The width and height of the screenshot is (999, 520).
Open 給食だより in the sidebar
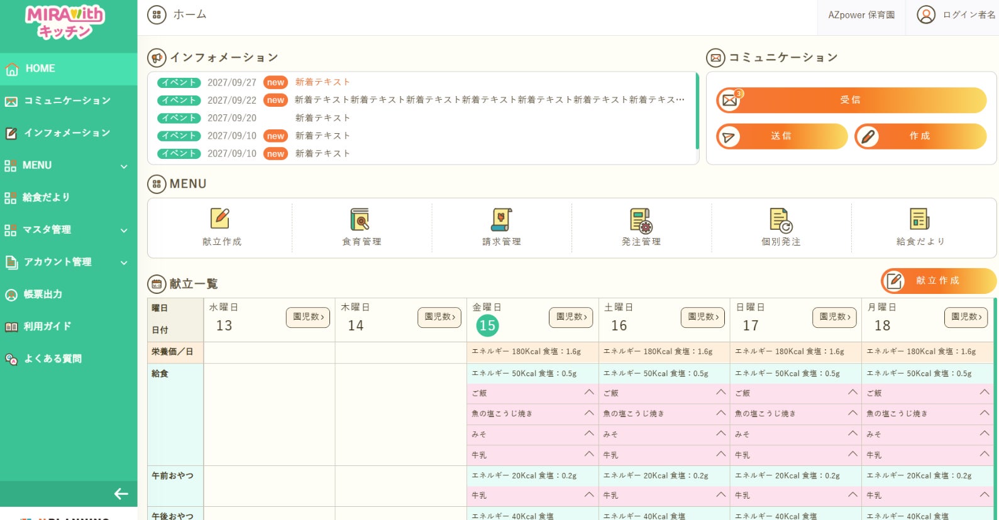pos(69,198)
